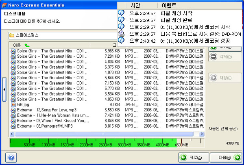Click the 90 KB size cell
Image resolution: width=244 pixels, height=165 pixels.
(115, 105)
